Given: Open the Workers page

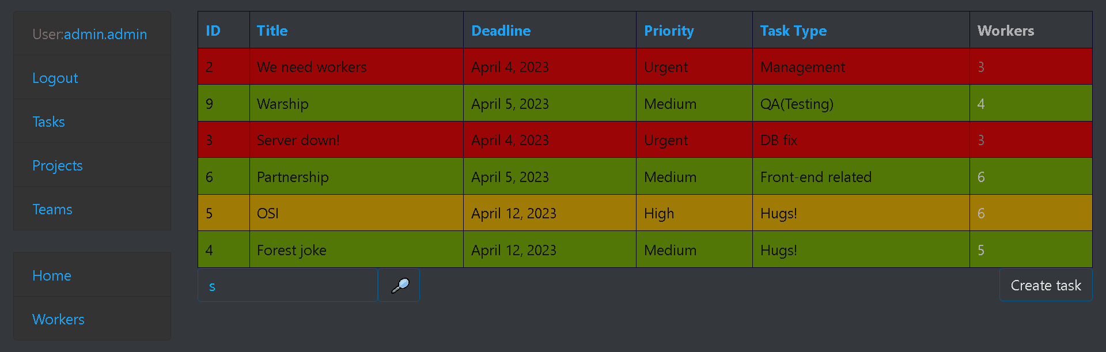Looking at the screenshot, I should pos(58,319).
